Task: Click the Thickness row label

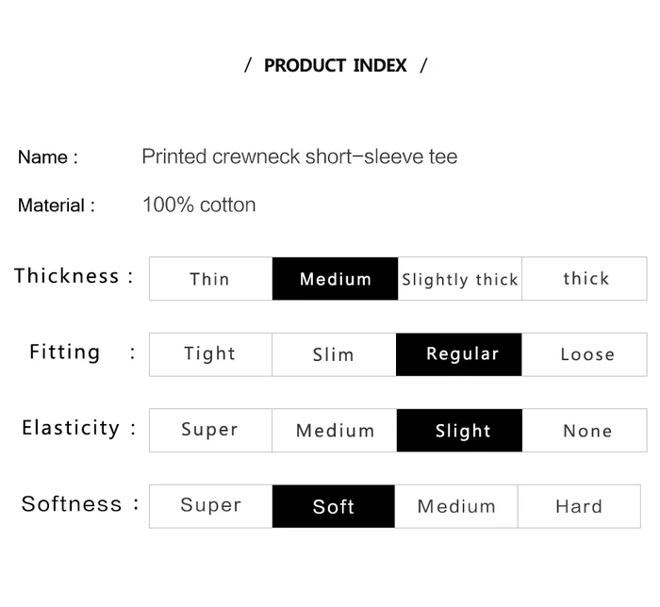Action: [67, 276]
